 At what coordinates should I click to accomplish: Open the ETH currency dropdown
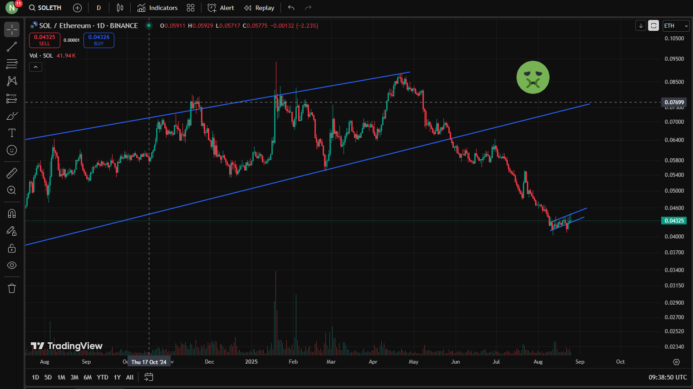click(x=676, y=26)
